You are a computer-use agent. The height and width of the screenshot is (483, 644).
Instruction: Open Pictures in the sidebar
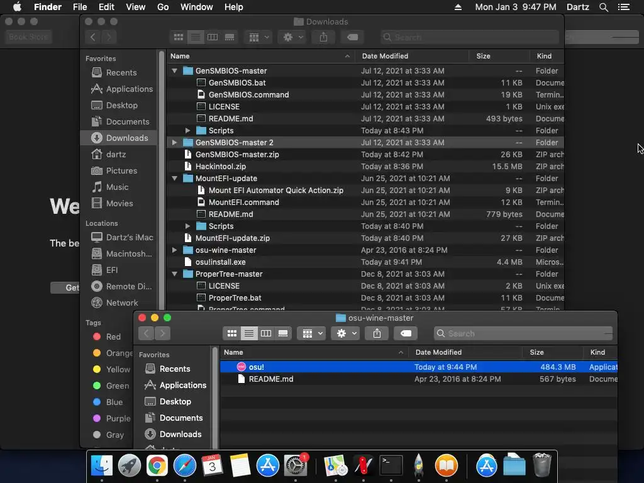(x=118, y=171)
